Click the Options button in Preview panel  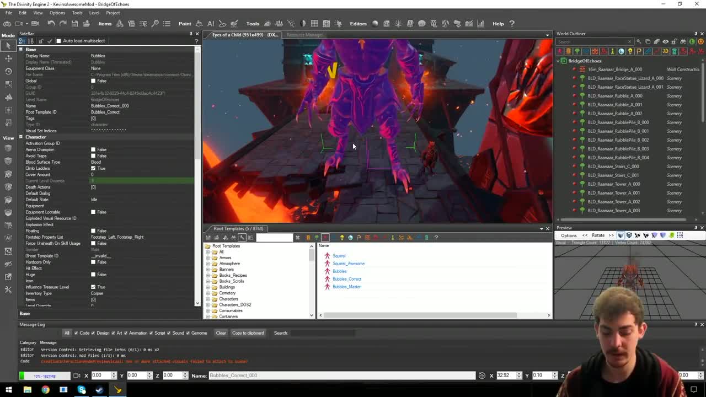click(x=569, y=235)
